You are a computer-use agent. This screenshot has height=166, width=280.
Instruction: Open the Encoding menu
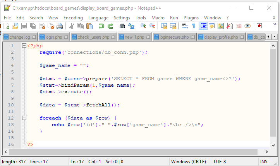(73, 18)
